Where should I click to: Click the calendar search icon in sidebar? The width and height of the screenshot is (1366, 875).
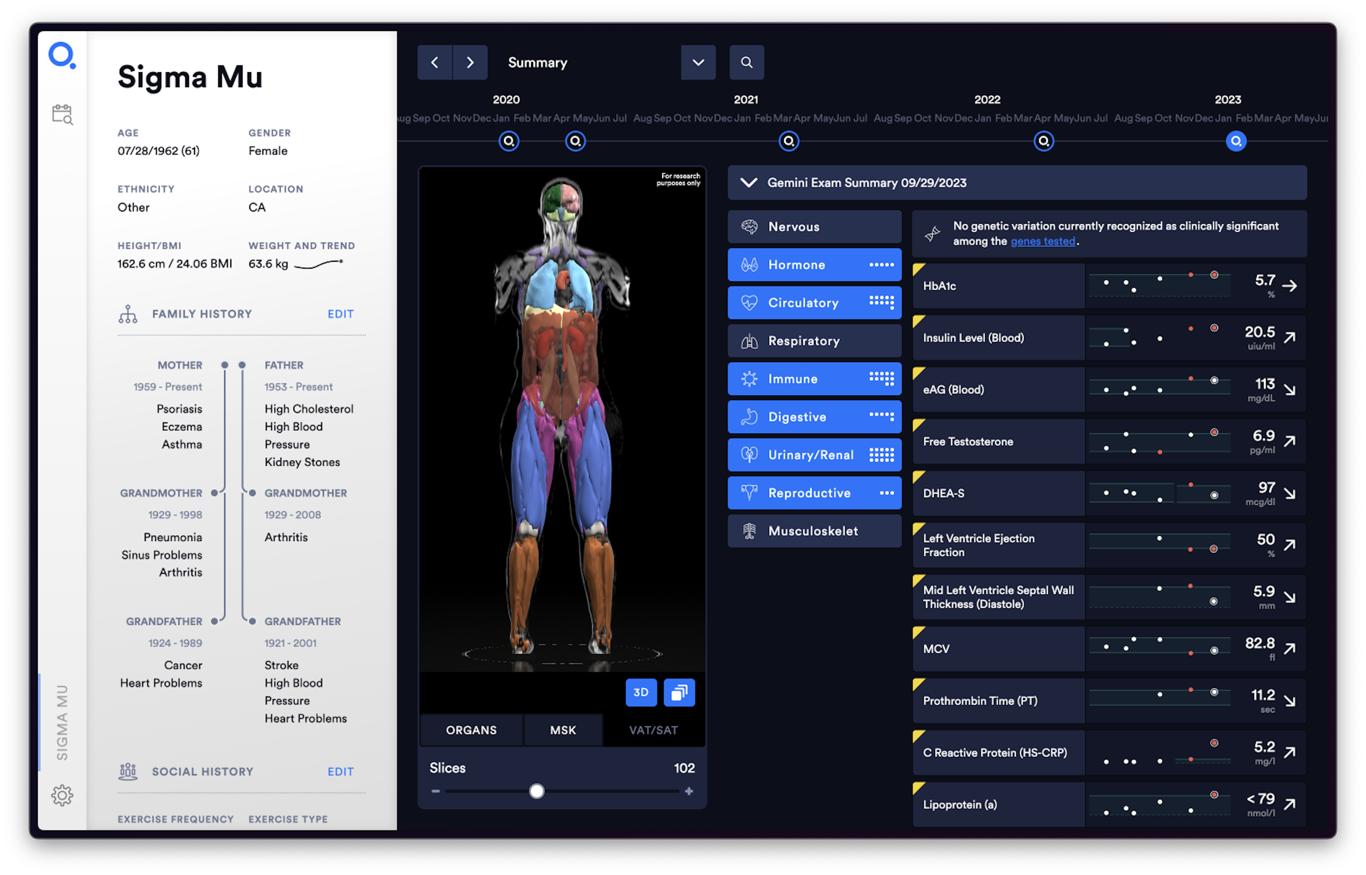point(62,114)
